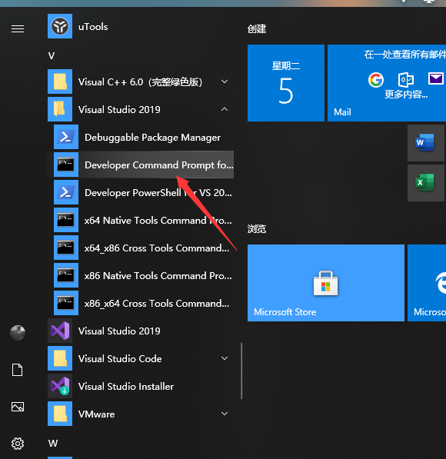Jump to the W letter section header
Viewport: 446px width, 459px height.
pos(53,443)
